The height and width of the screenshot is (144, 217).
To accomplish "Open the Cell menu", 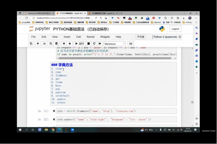I will click(x=78, y=37).
